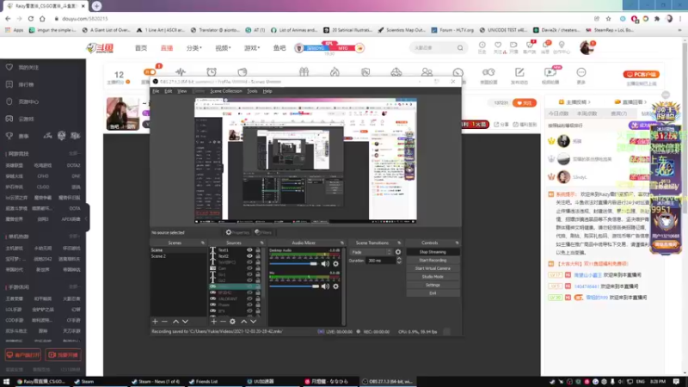Image resolution: width=688 pixels, height=387 pixels.
Task: Open OBS Edit menu
Action: [x=168, y=91]
